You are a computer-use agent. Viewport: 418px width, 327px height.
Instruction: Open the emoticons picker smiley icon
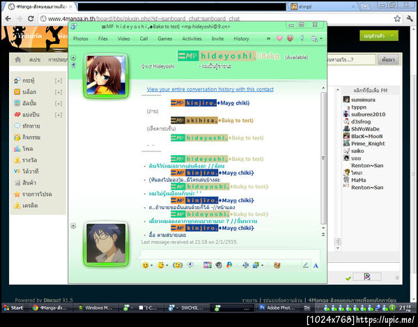coord(146,265)
